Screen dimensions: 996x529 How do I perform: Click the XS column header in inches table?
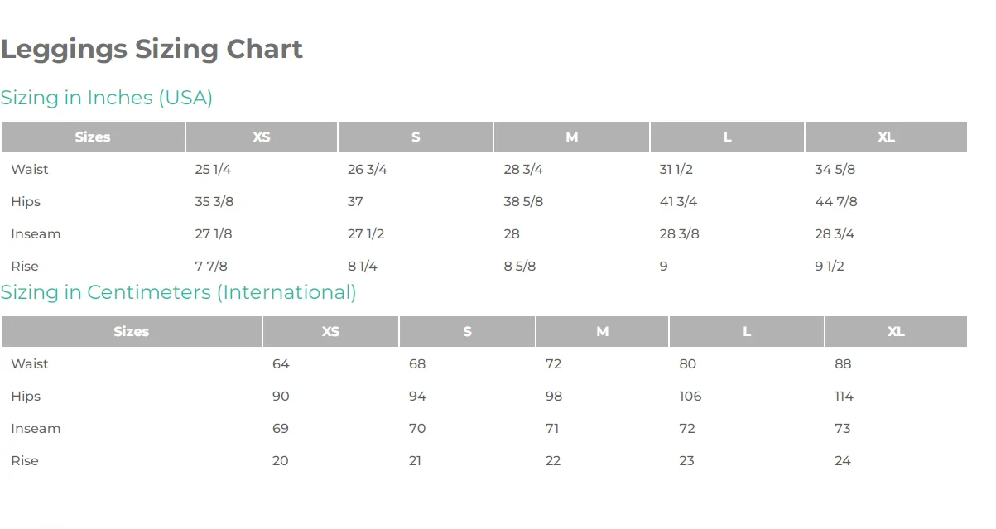point(262,137)
